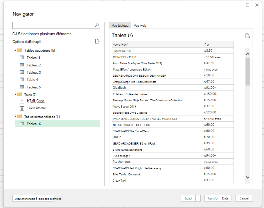264x208 pixels.
Task: Click the Crazy Taxi cell
Action: (x=157, y=180)
